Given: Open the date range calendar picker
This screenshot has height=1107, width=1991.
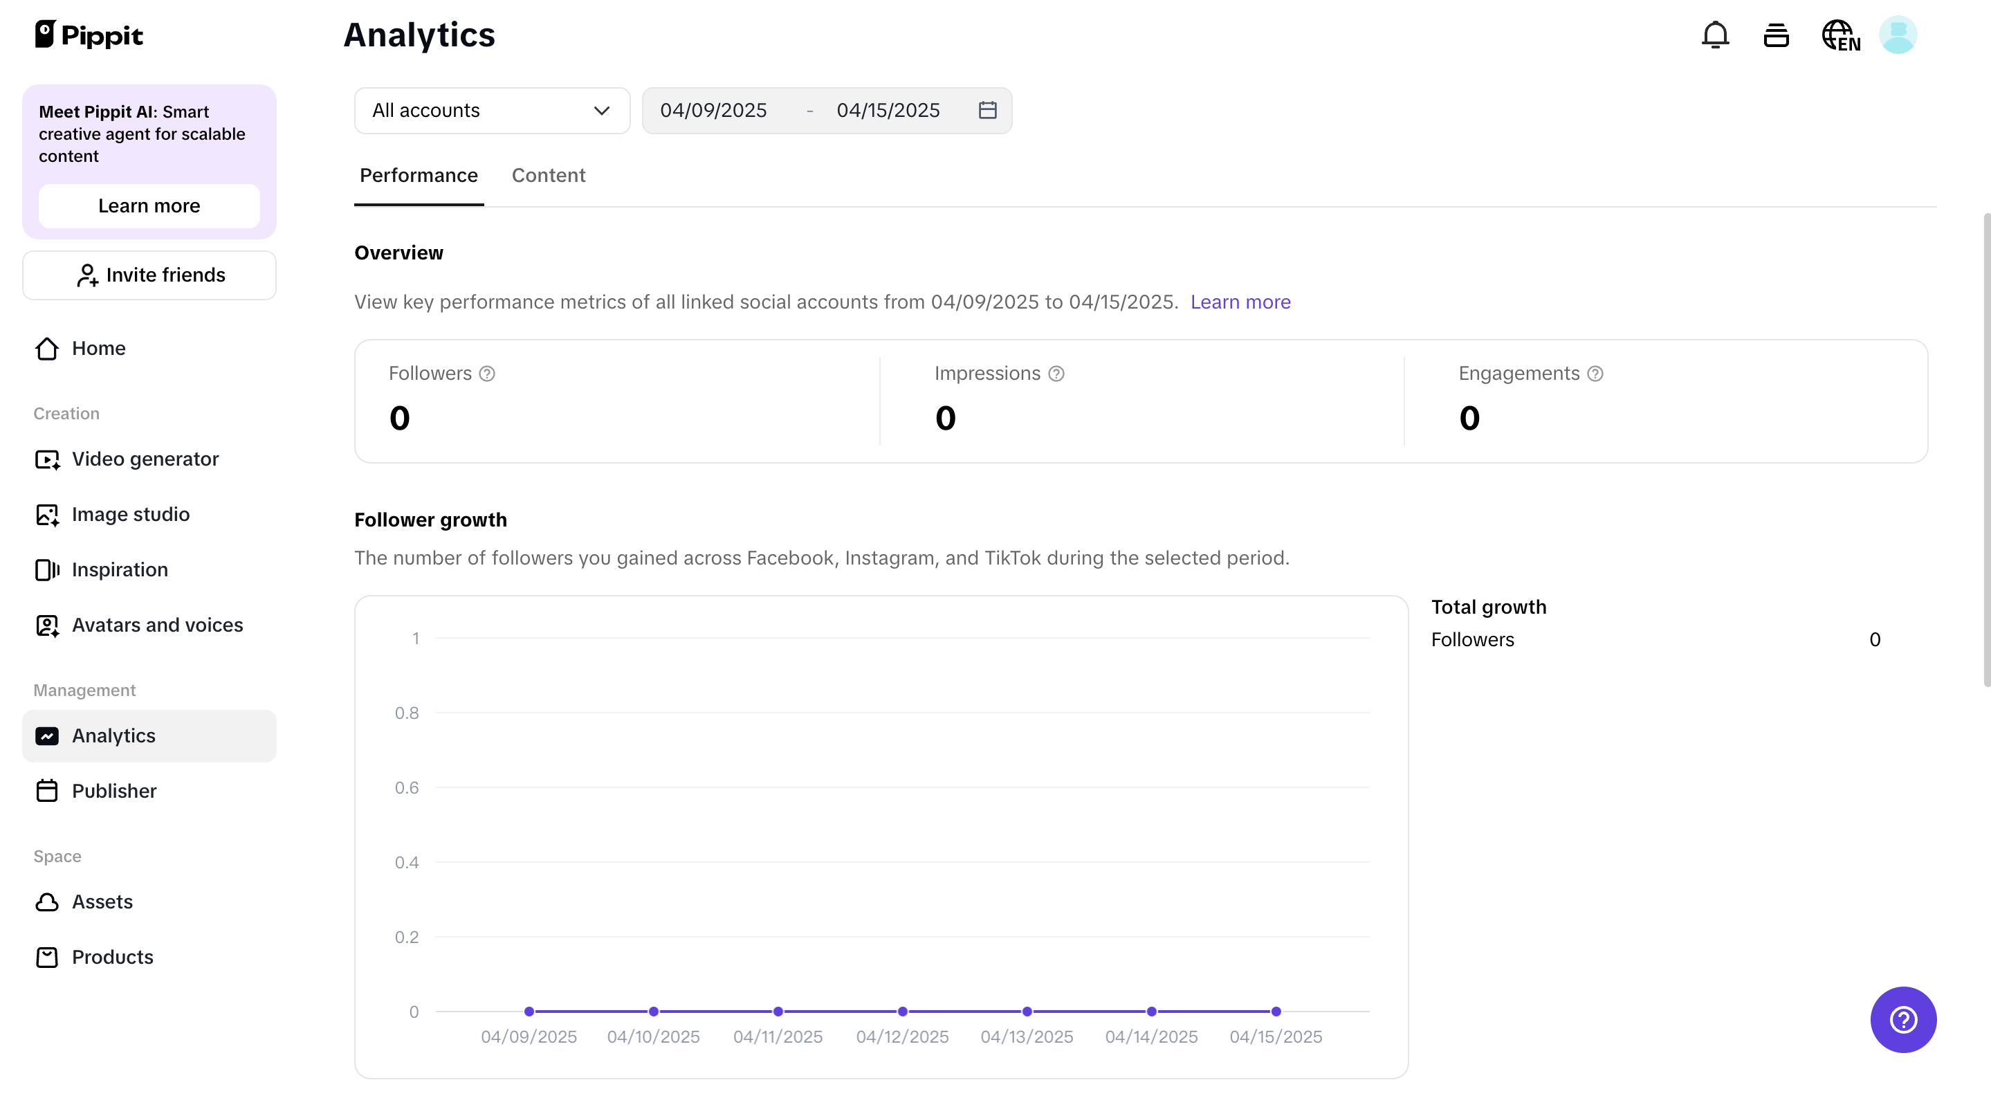Looking at the screenshot, I should coord(987,110).
